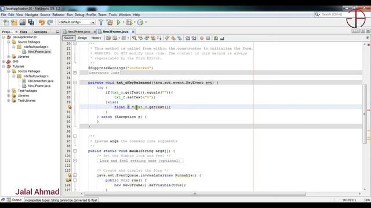The width and height of the screenshot is (371, 208).
Task: Run the project with the green arrow
Action: 118,23
